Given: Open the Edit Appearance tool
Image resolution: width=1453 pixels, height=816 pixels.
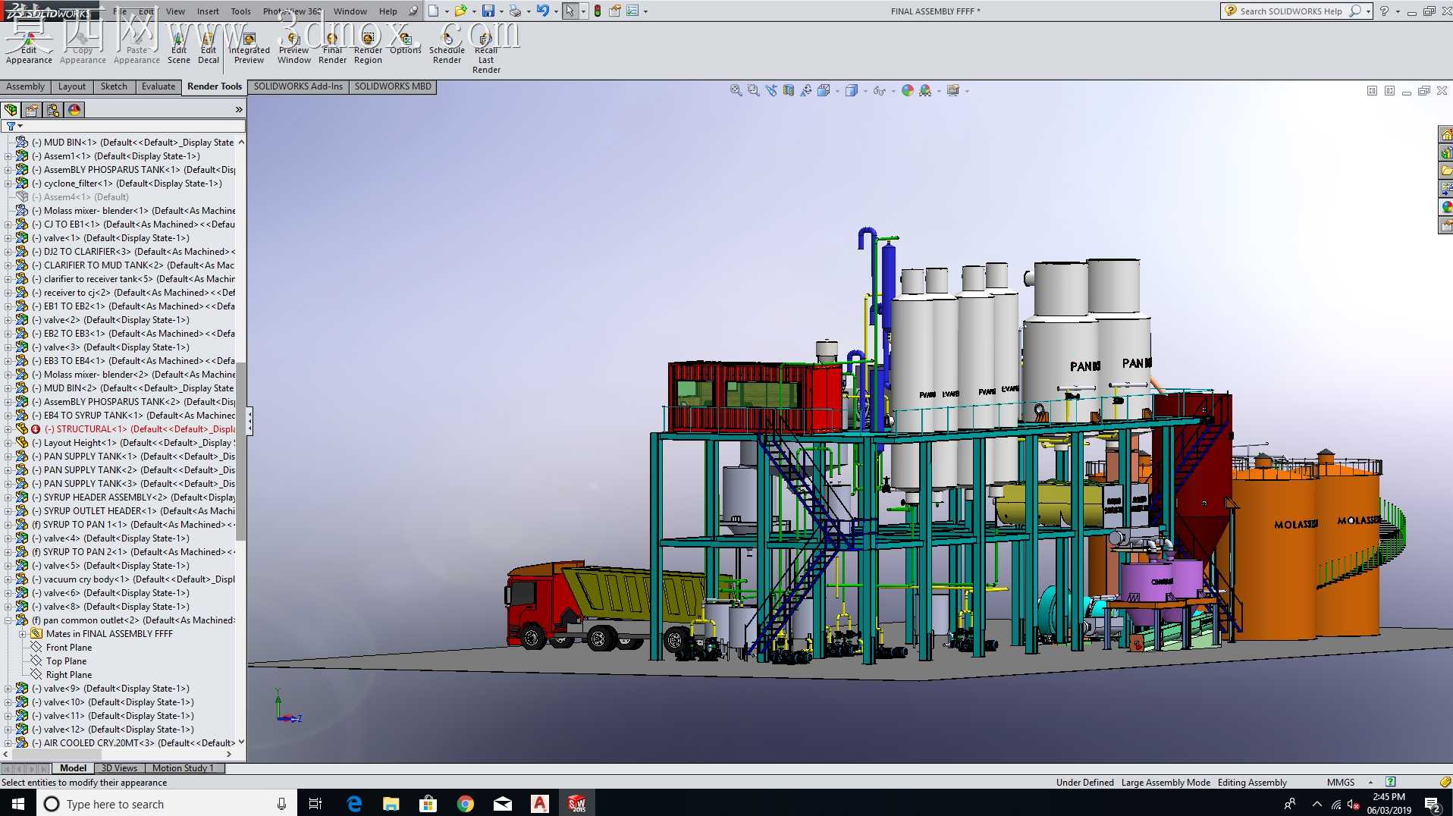Looking at the screenshot, I should click(x=29, y=48).
